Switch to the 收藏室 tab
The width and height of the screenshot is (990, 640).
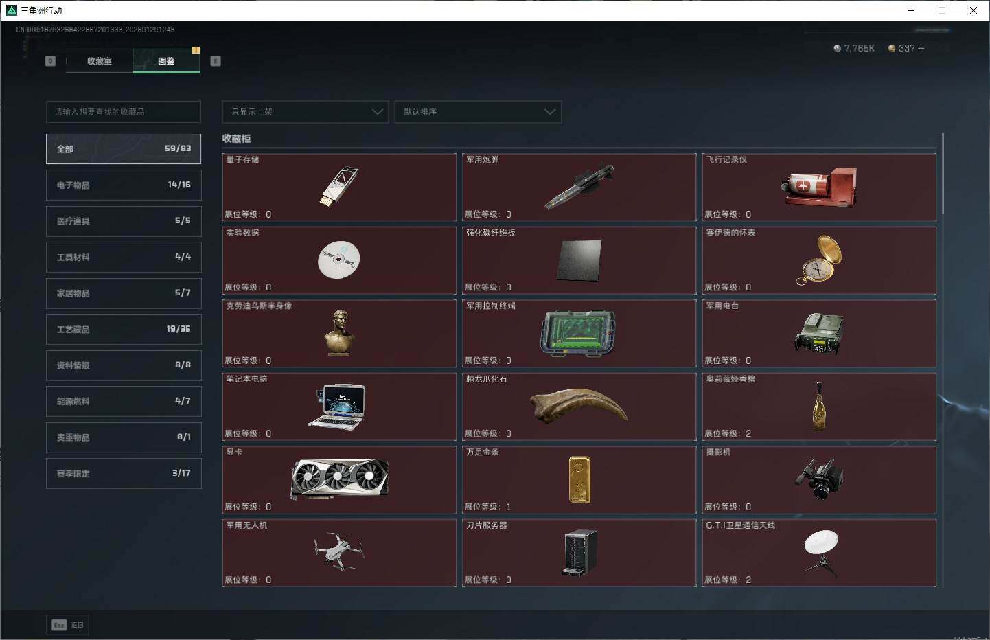click(100, 61)
